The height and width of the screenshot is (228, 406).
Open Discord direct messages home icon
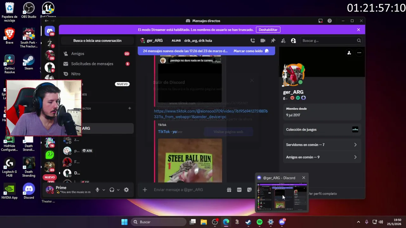point(50,31)
